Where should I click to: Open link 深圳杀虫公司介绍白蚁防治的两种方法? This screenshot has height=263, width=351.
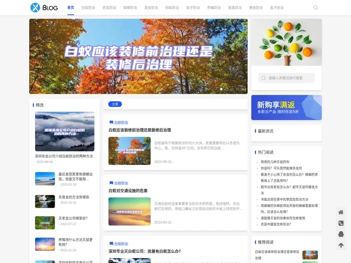(x=64, y=156)
